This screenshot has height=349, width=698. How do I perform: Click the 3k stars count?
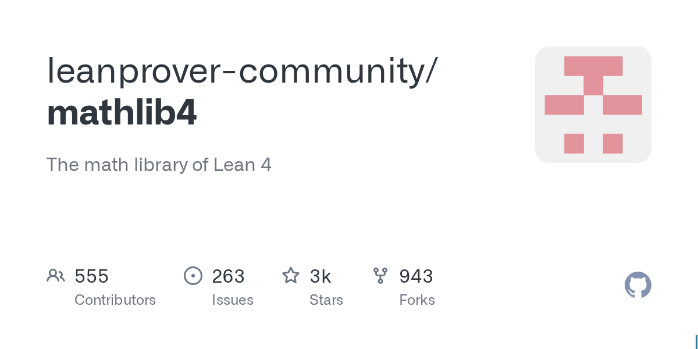(320, 276)
